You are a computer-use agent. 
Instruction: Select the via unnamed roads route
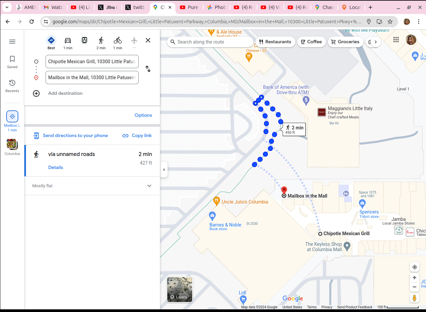pyautogui.click(x=92, y=161)
